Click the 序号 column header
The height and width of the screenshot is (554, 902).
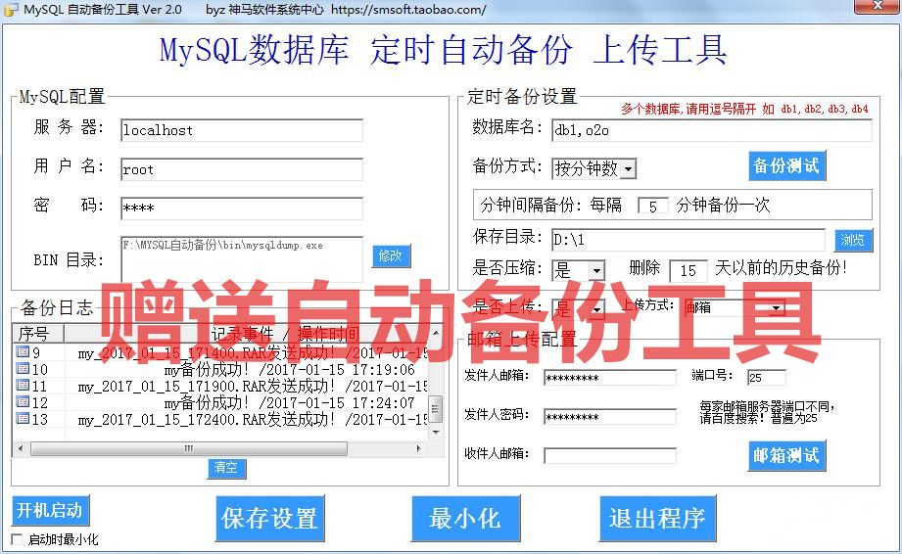click(38, 334)
